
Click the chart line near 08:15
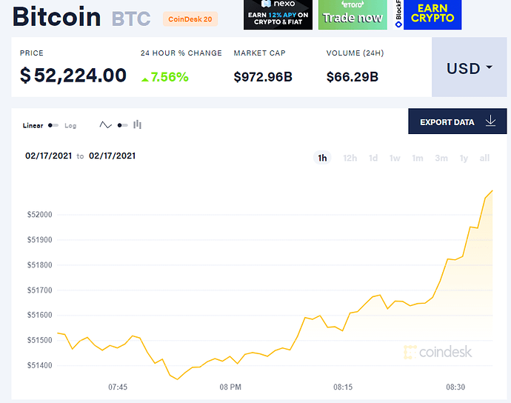(343, 330)
